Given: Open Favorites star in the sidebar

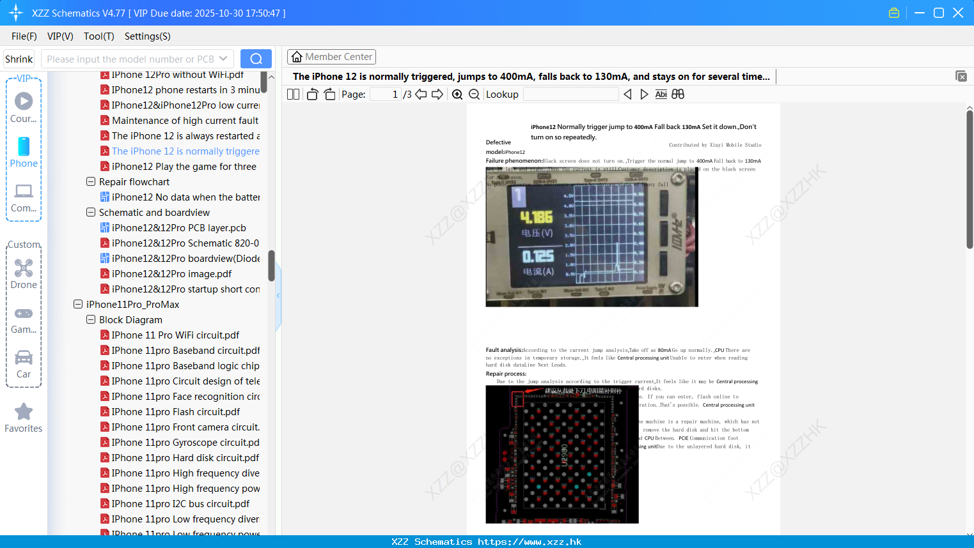Looking at the screenshot, I should point(24,418).
